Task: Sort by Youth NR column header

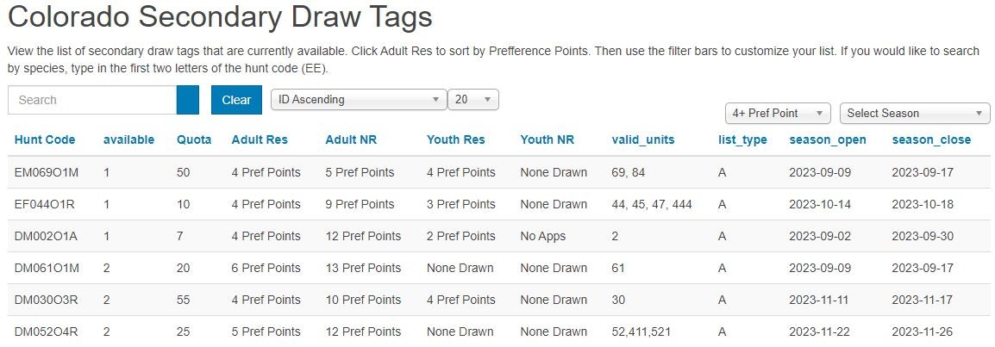Action: (547, 140)
